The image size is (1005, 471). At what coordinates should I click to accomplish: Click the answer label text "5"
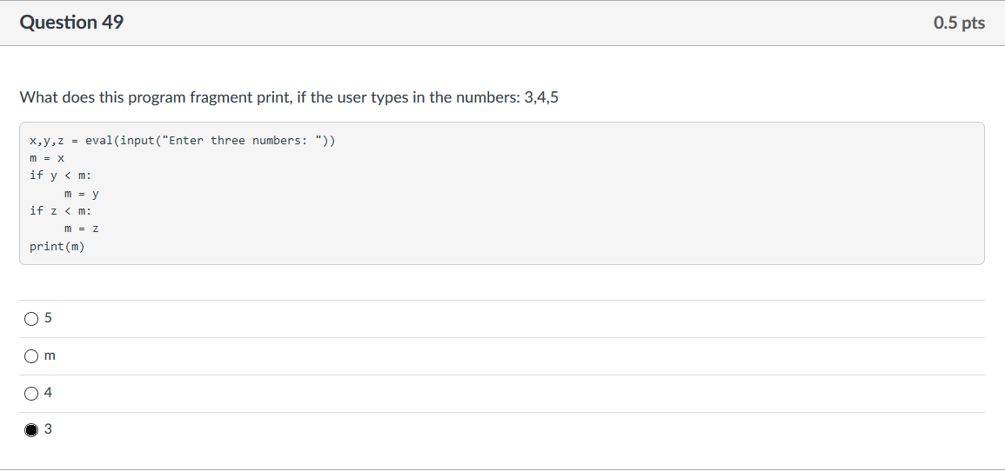(x=48, y=318)
